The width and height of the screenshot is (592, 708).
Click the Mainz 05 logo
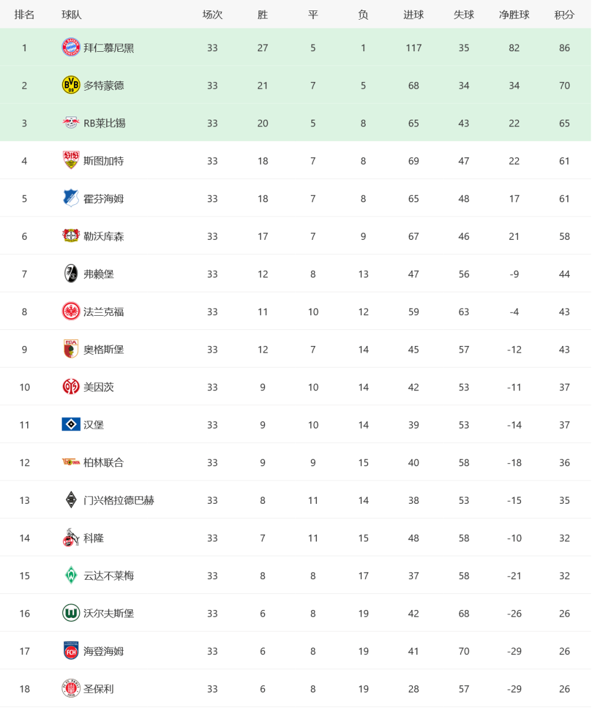pos(71,387)
